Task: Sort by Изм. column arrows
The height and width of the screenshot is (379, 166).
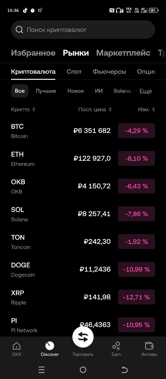Action: click(x=153, y=110)
